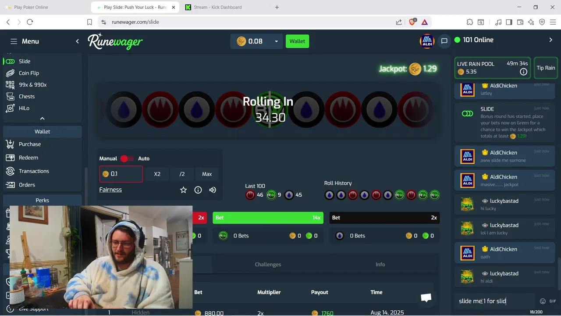Screen dimensions: 561x316
Task: Mute the game sound speaker icon
Action: tap(213, 190)
